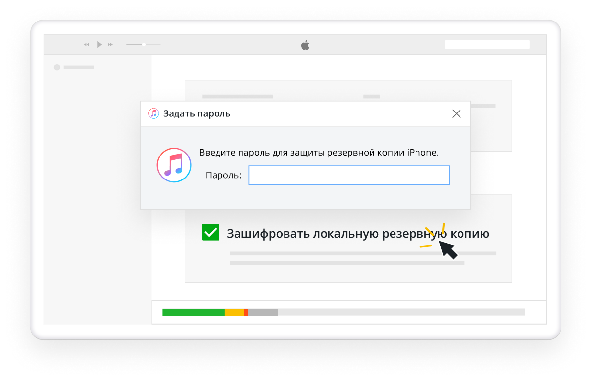Click the large iTunes music note icon

coord(174,165)
